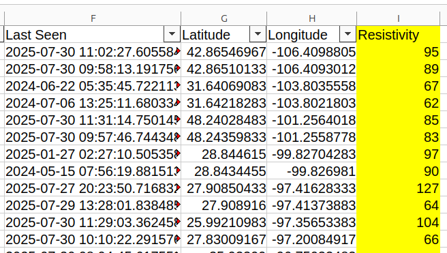This screenshot has width=447, height=253.
Task: Open the Latitude filter dropdown
Action: pos(258,34)
